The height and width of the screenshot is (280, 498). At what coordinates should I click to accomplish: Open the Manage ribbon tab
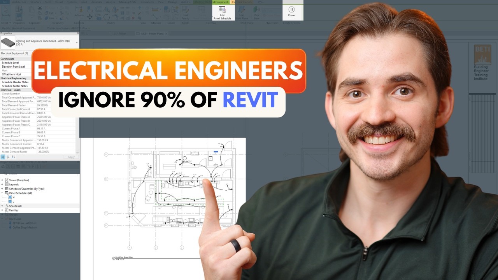(x=172, y=2)
